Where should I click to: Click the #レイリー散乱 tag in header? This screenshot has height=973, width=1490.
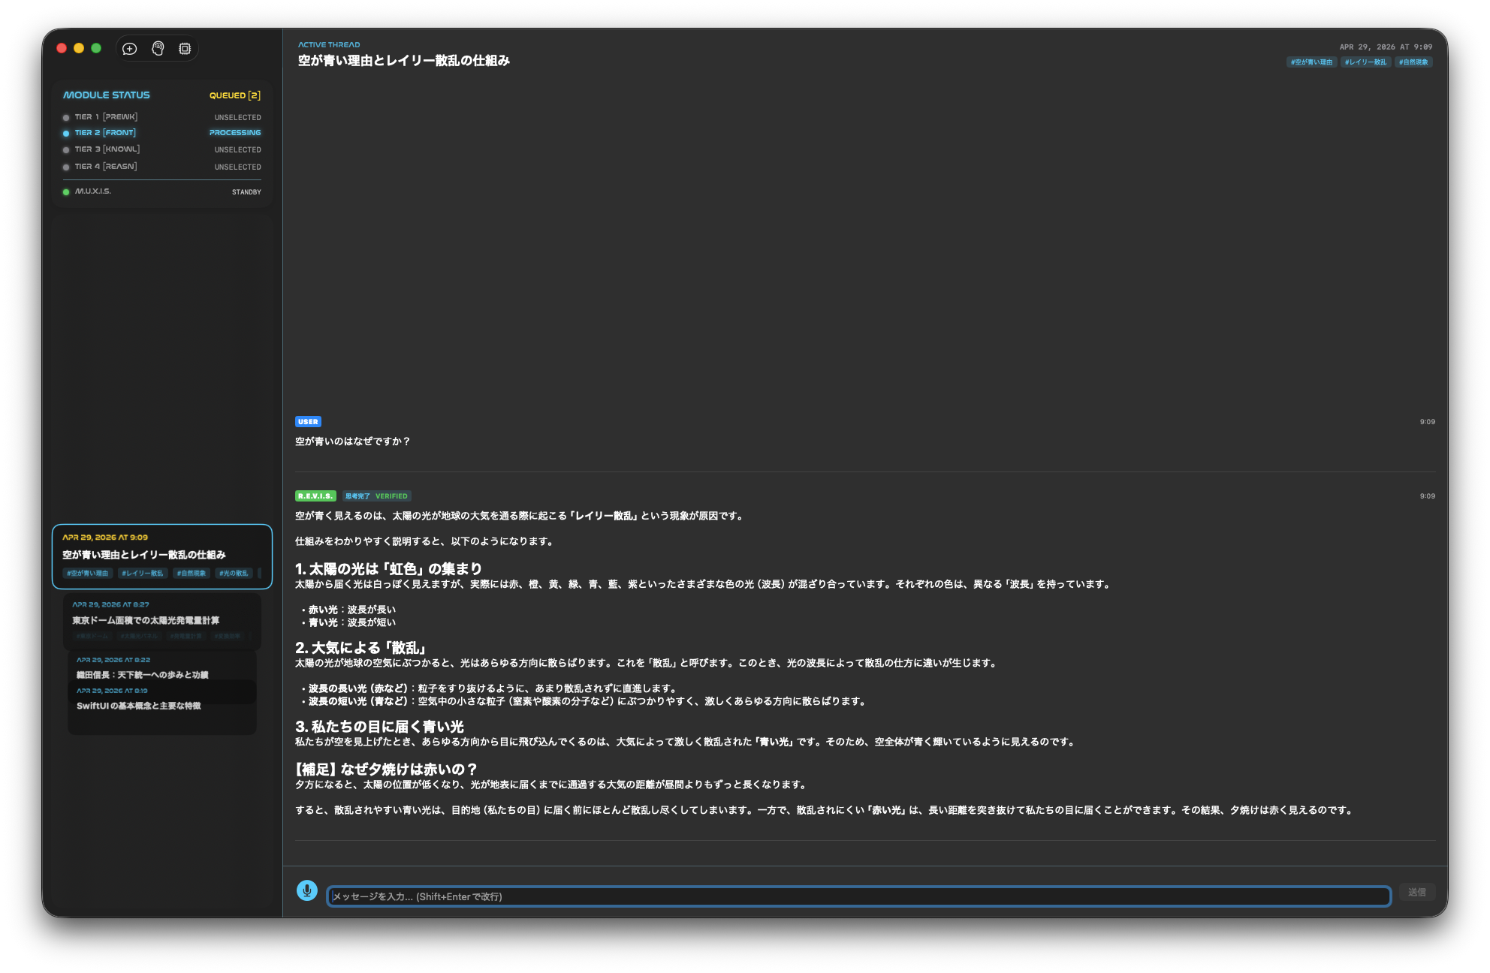[1365, 62]
